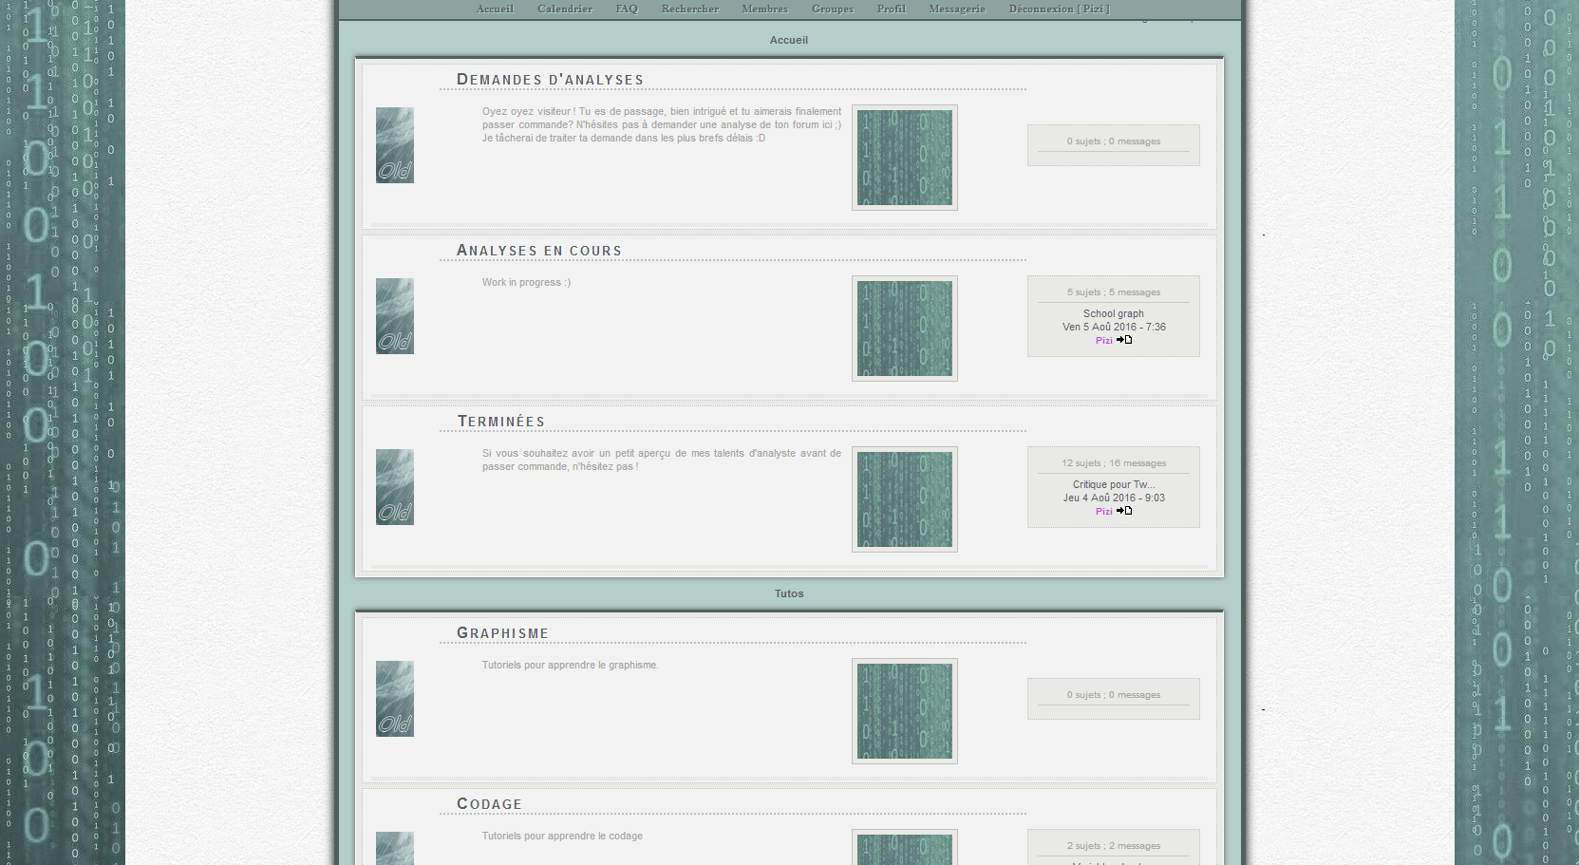Log out via Déconnexion [ Pizi ]

pos(1059,9)
